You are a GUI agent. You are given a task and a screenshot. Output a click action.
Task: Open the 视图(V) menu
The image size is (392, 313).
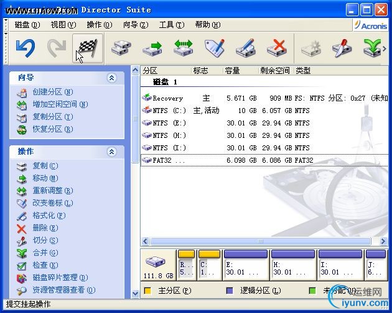(63, 25)
